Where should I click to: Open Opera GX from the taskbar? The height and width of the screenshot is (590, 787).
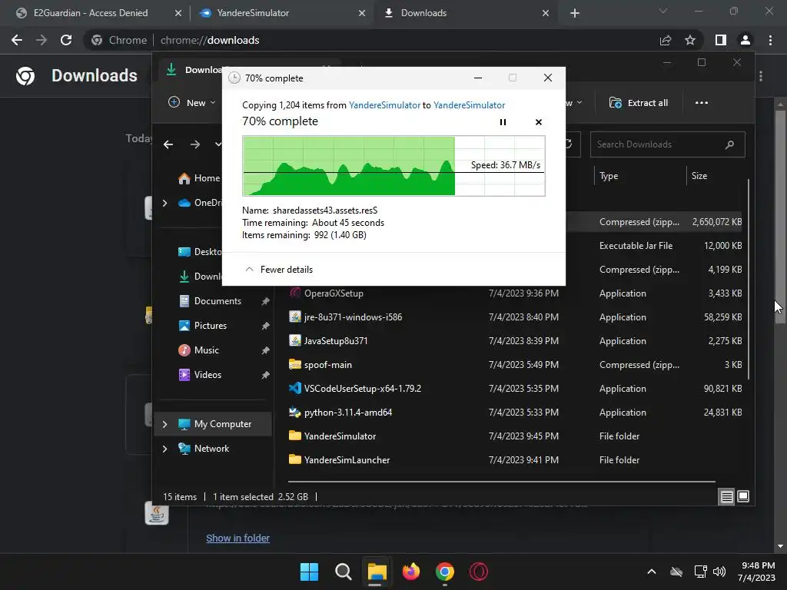pyautogui.click(x=478, y=572)
